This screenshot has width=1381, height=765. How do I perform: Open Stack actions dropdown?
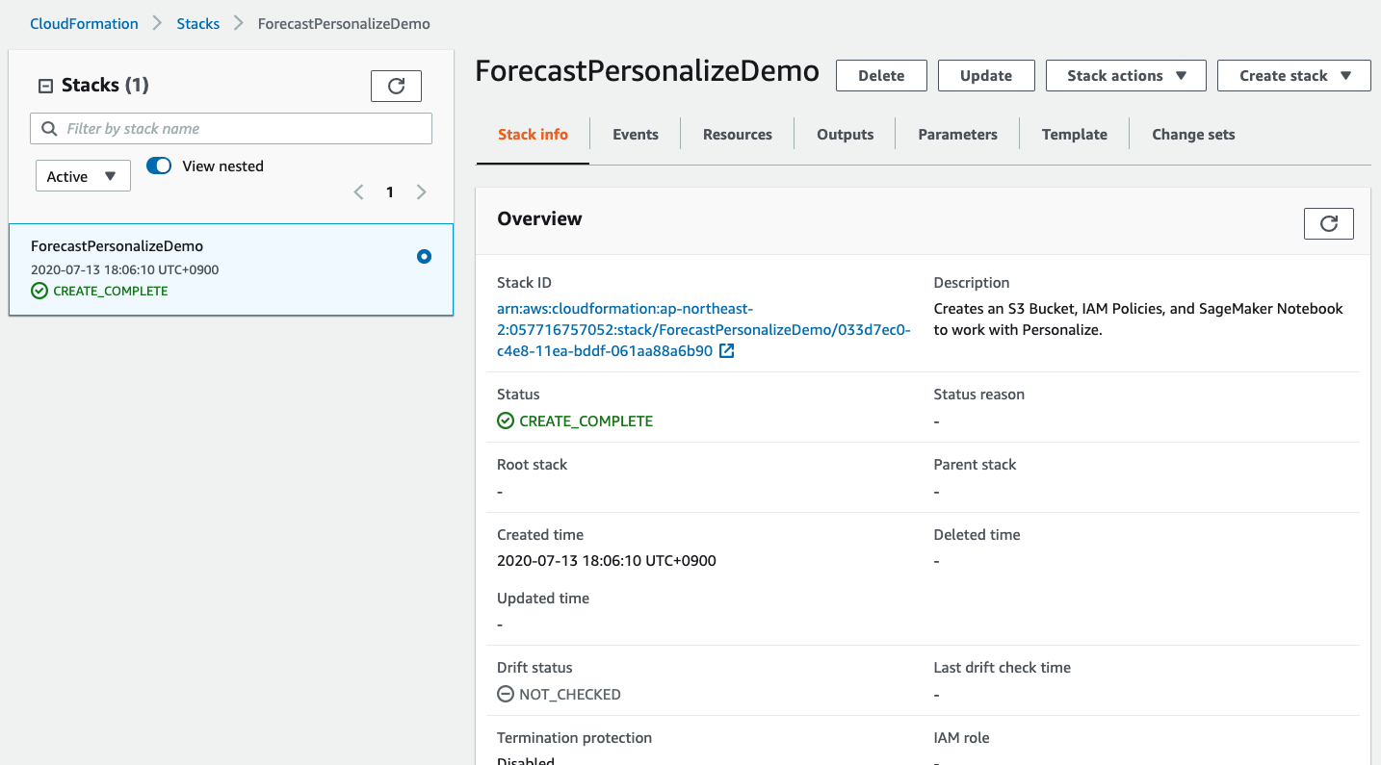(x=1126, y=75)
